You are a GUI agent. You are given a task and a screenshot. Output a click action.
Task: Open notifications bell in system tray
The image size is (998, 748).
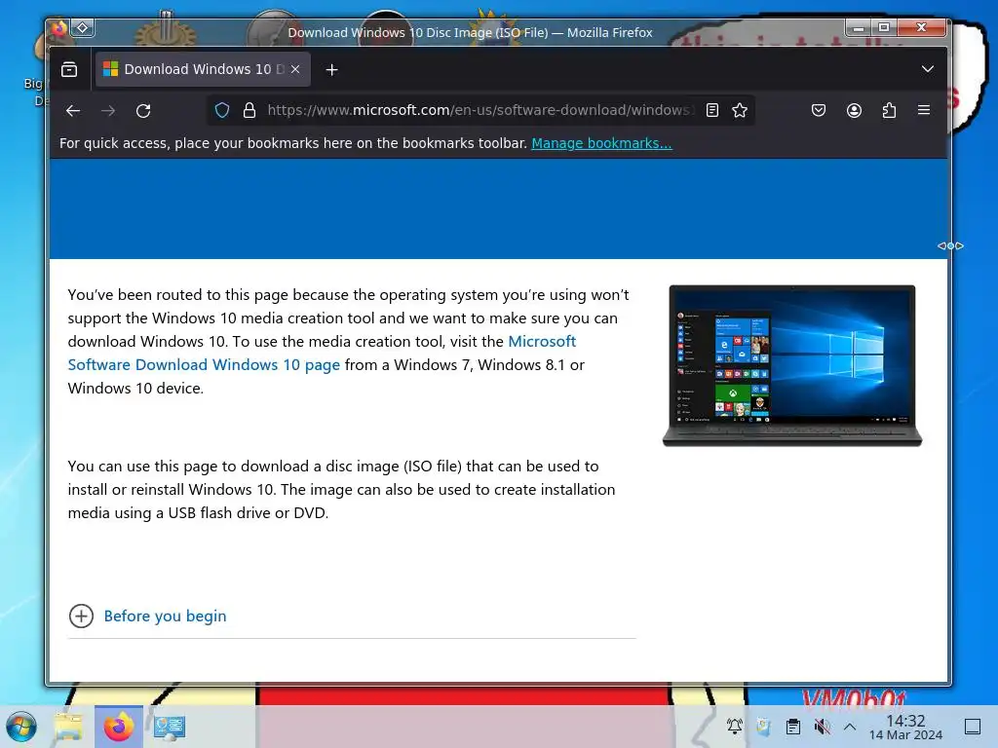[735, 727]
